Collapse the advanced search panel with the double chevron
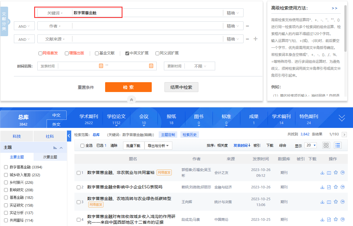 tap(131, 100)
